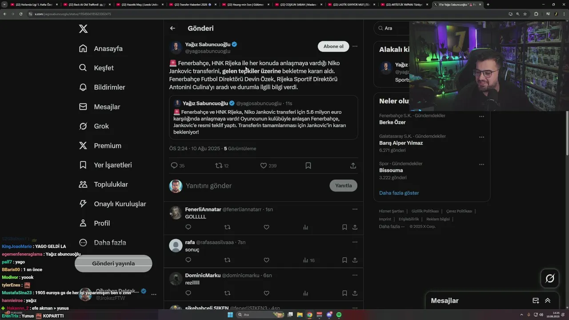The width and height of the screenshot is (569, 320).
Task: Share FenerliAnnatar's comment
Action: point(355,227)
